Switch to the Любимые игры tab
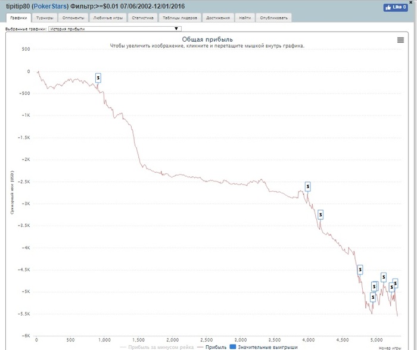417x350 pixels. 108,18
